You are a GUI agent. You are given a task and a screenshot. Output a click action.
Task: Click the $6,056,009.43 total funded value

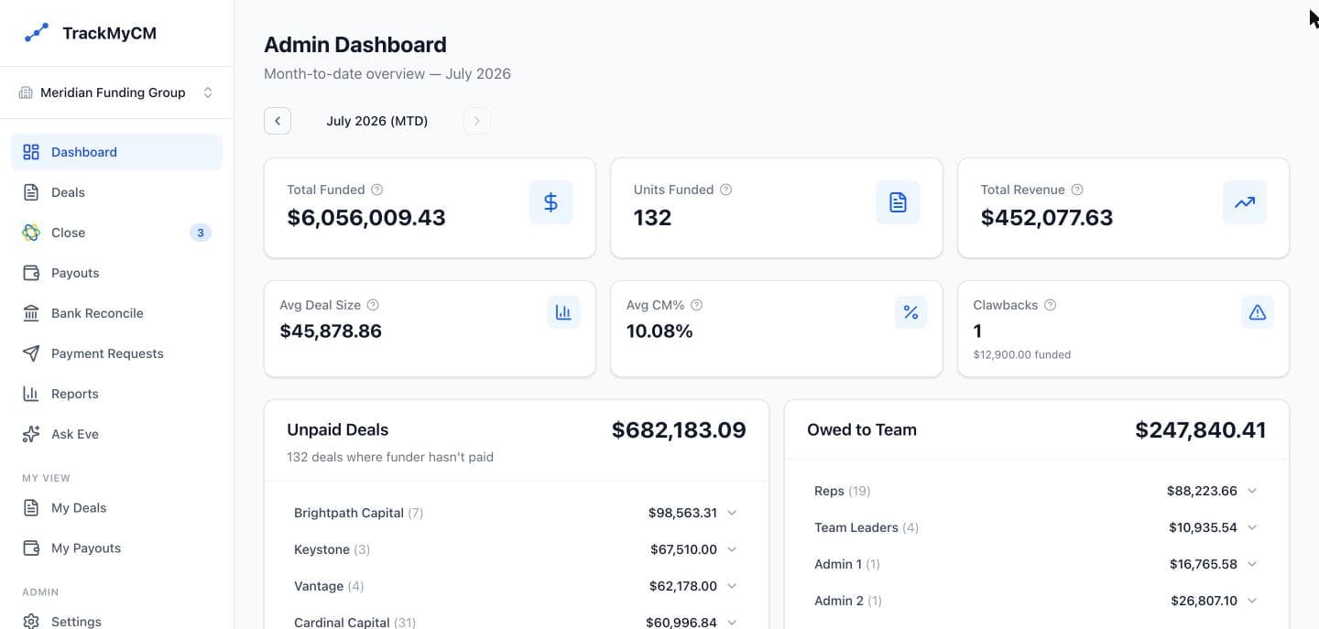point(366,218)
